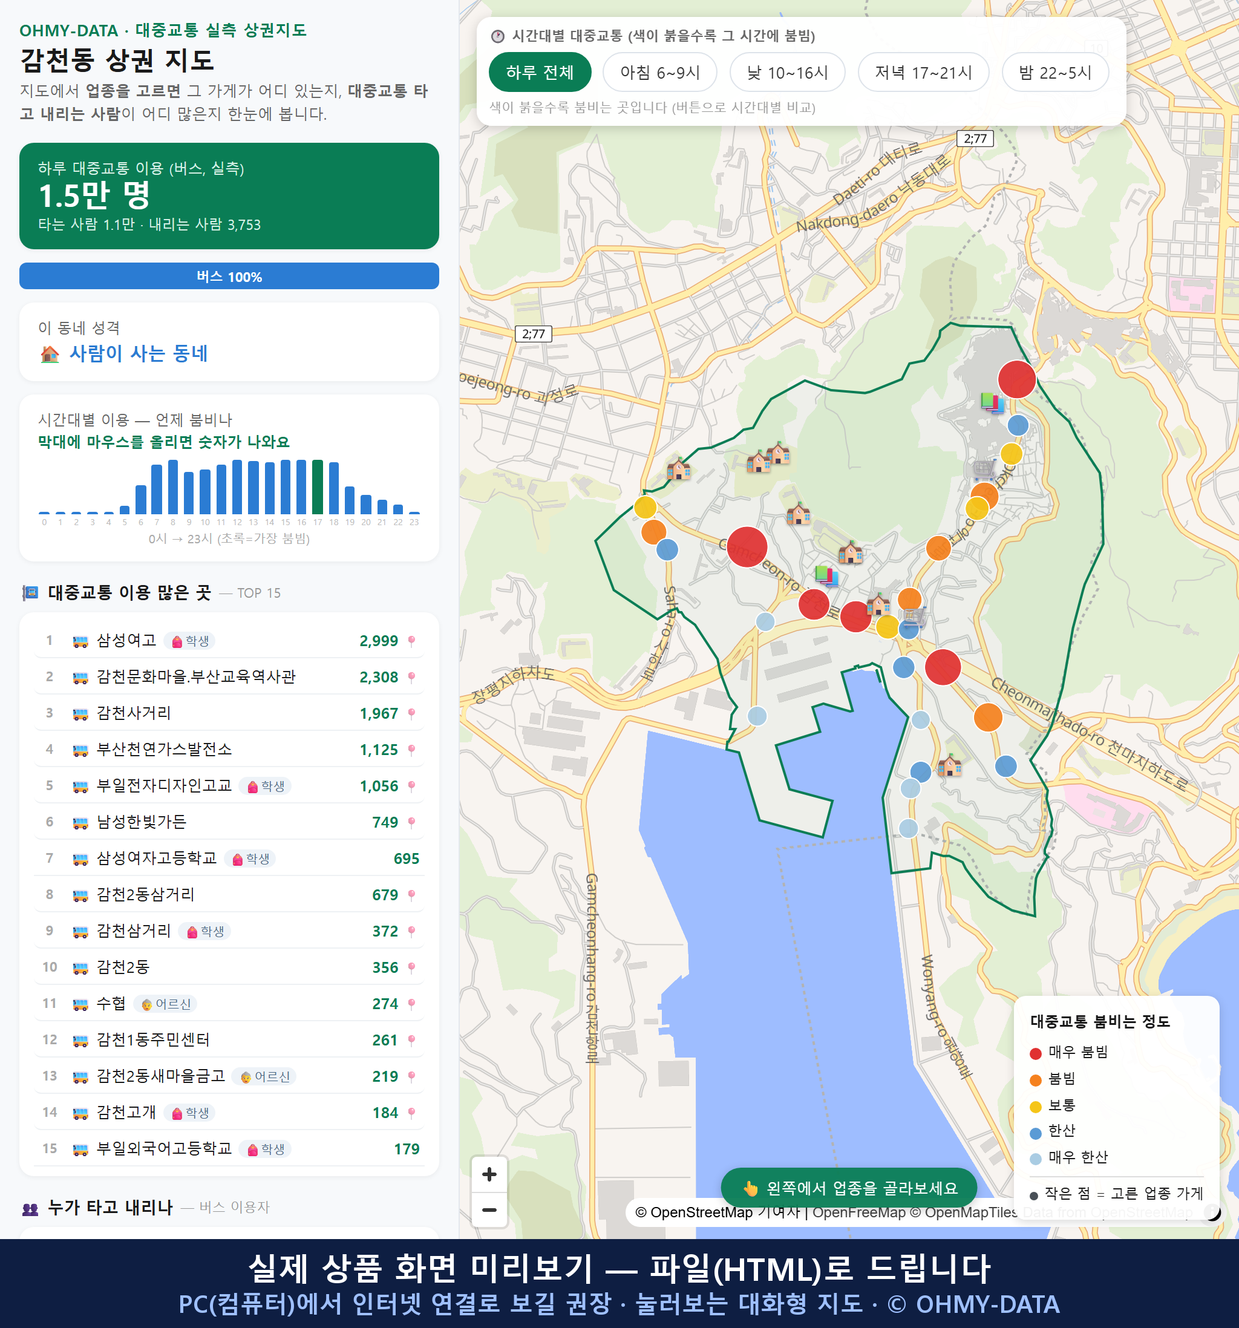The height and width of the screenshot is (1328, 1239).
Task: Zoom out the map with minus button
Action: point(489,1210)
